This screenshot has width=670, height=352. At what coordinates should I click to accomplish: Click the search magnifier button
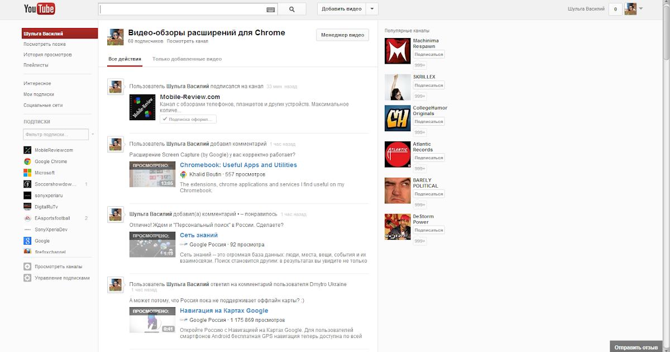293,9
